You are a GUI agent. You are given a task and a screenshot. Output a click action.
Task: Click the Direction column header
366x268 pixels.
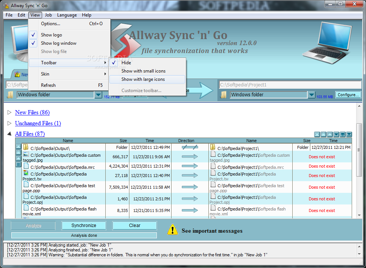(186, 141)
